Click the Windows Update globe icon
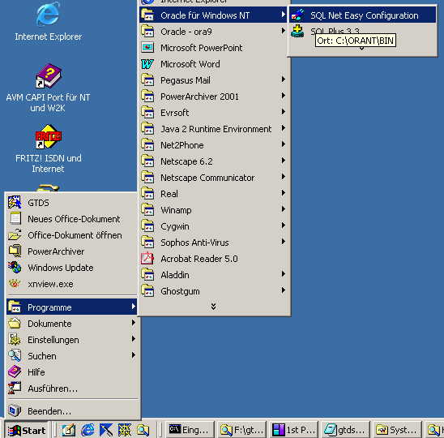This screenshot has width=444, height=438. tap(15, 267)
